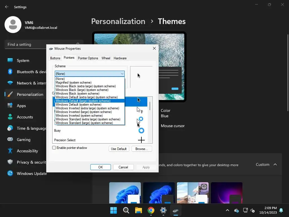Click the muted volume tray icon
This screenshot has width=289, height=217.
(x=253, y=210)
